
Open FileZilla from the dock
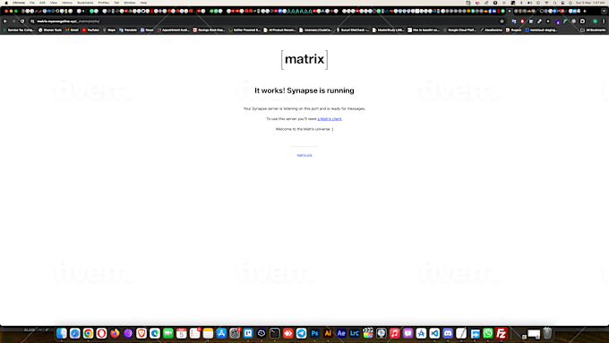(501, 333)
